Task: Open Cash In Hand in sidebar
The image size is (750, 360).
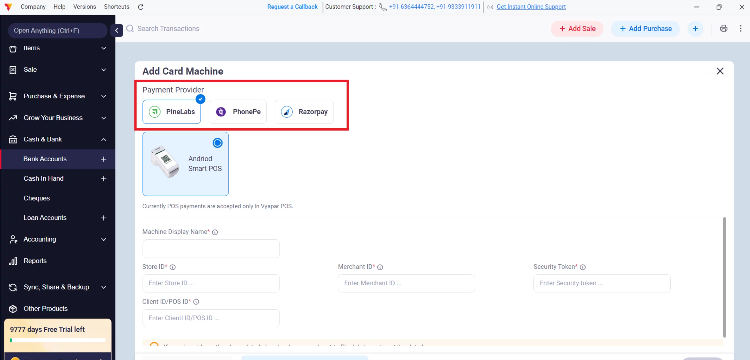Action: 43,179
